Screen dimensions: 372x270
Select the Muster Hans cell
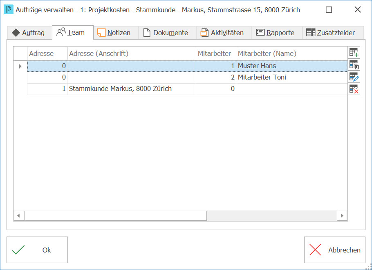pyautogui.click(x=292, y=66)
